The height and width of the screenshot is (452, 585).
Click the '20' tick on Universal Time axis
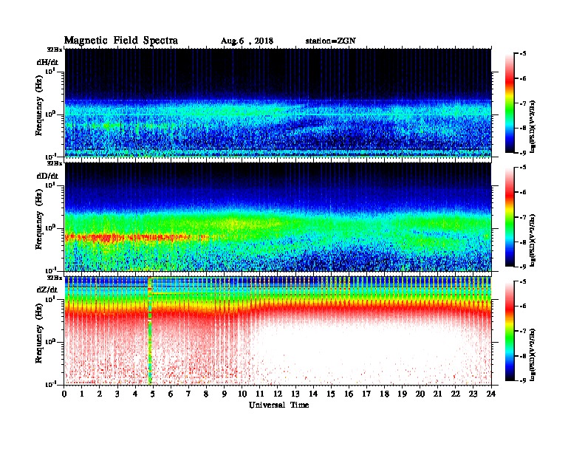[x=420, y=394]
